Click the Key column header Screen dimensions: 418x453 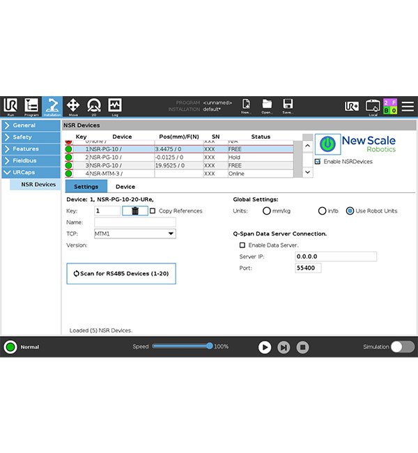coord(81,137)
